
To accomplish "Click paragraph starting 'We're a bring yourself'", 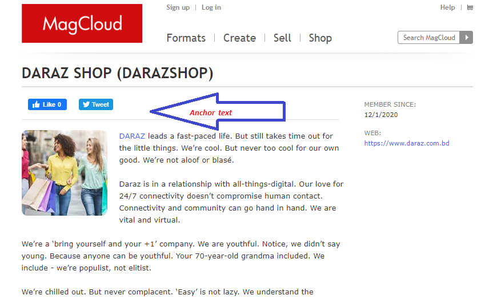I will [x=181, y=256].
